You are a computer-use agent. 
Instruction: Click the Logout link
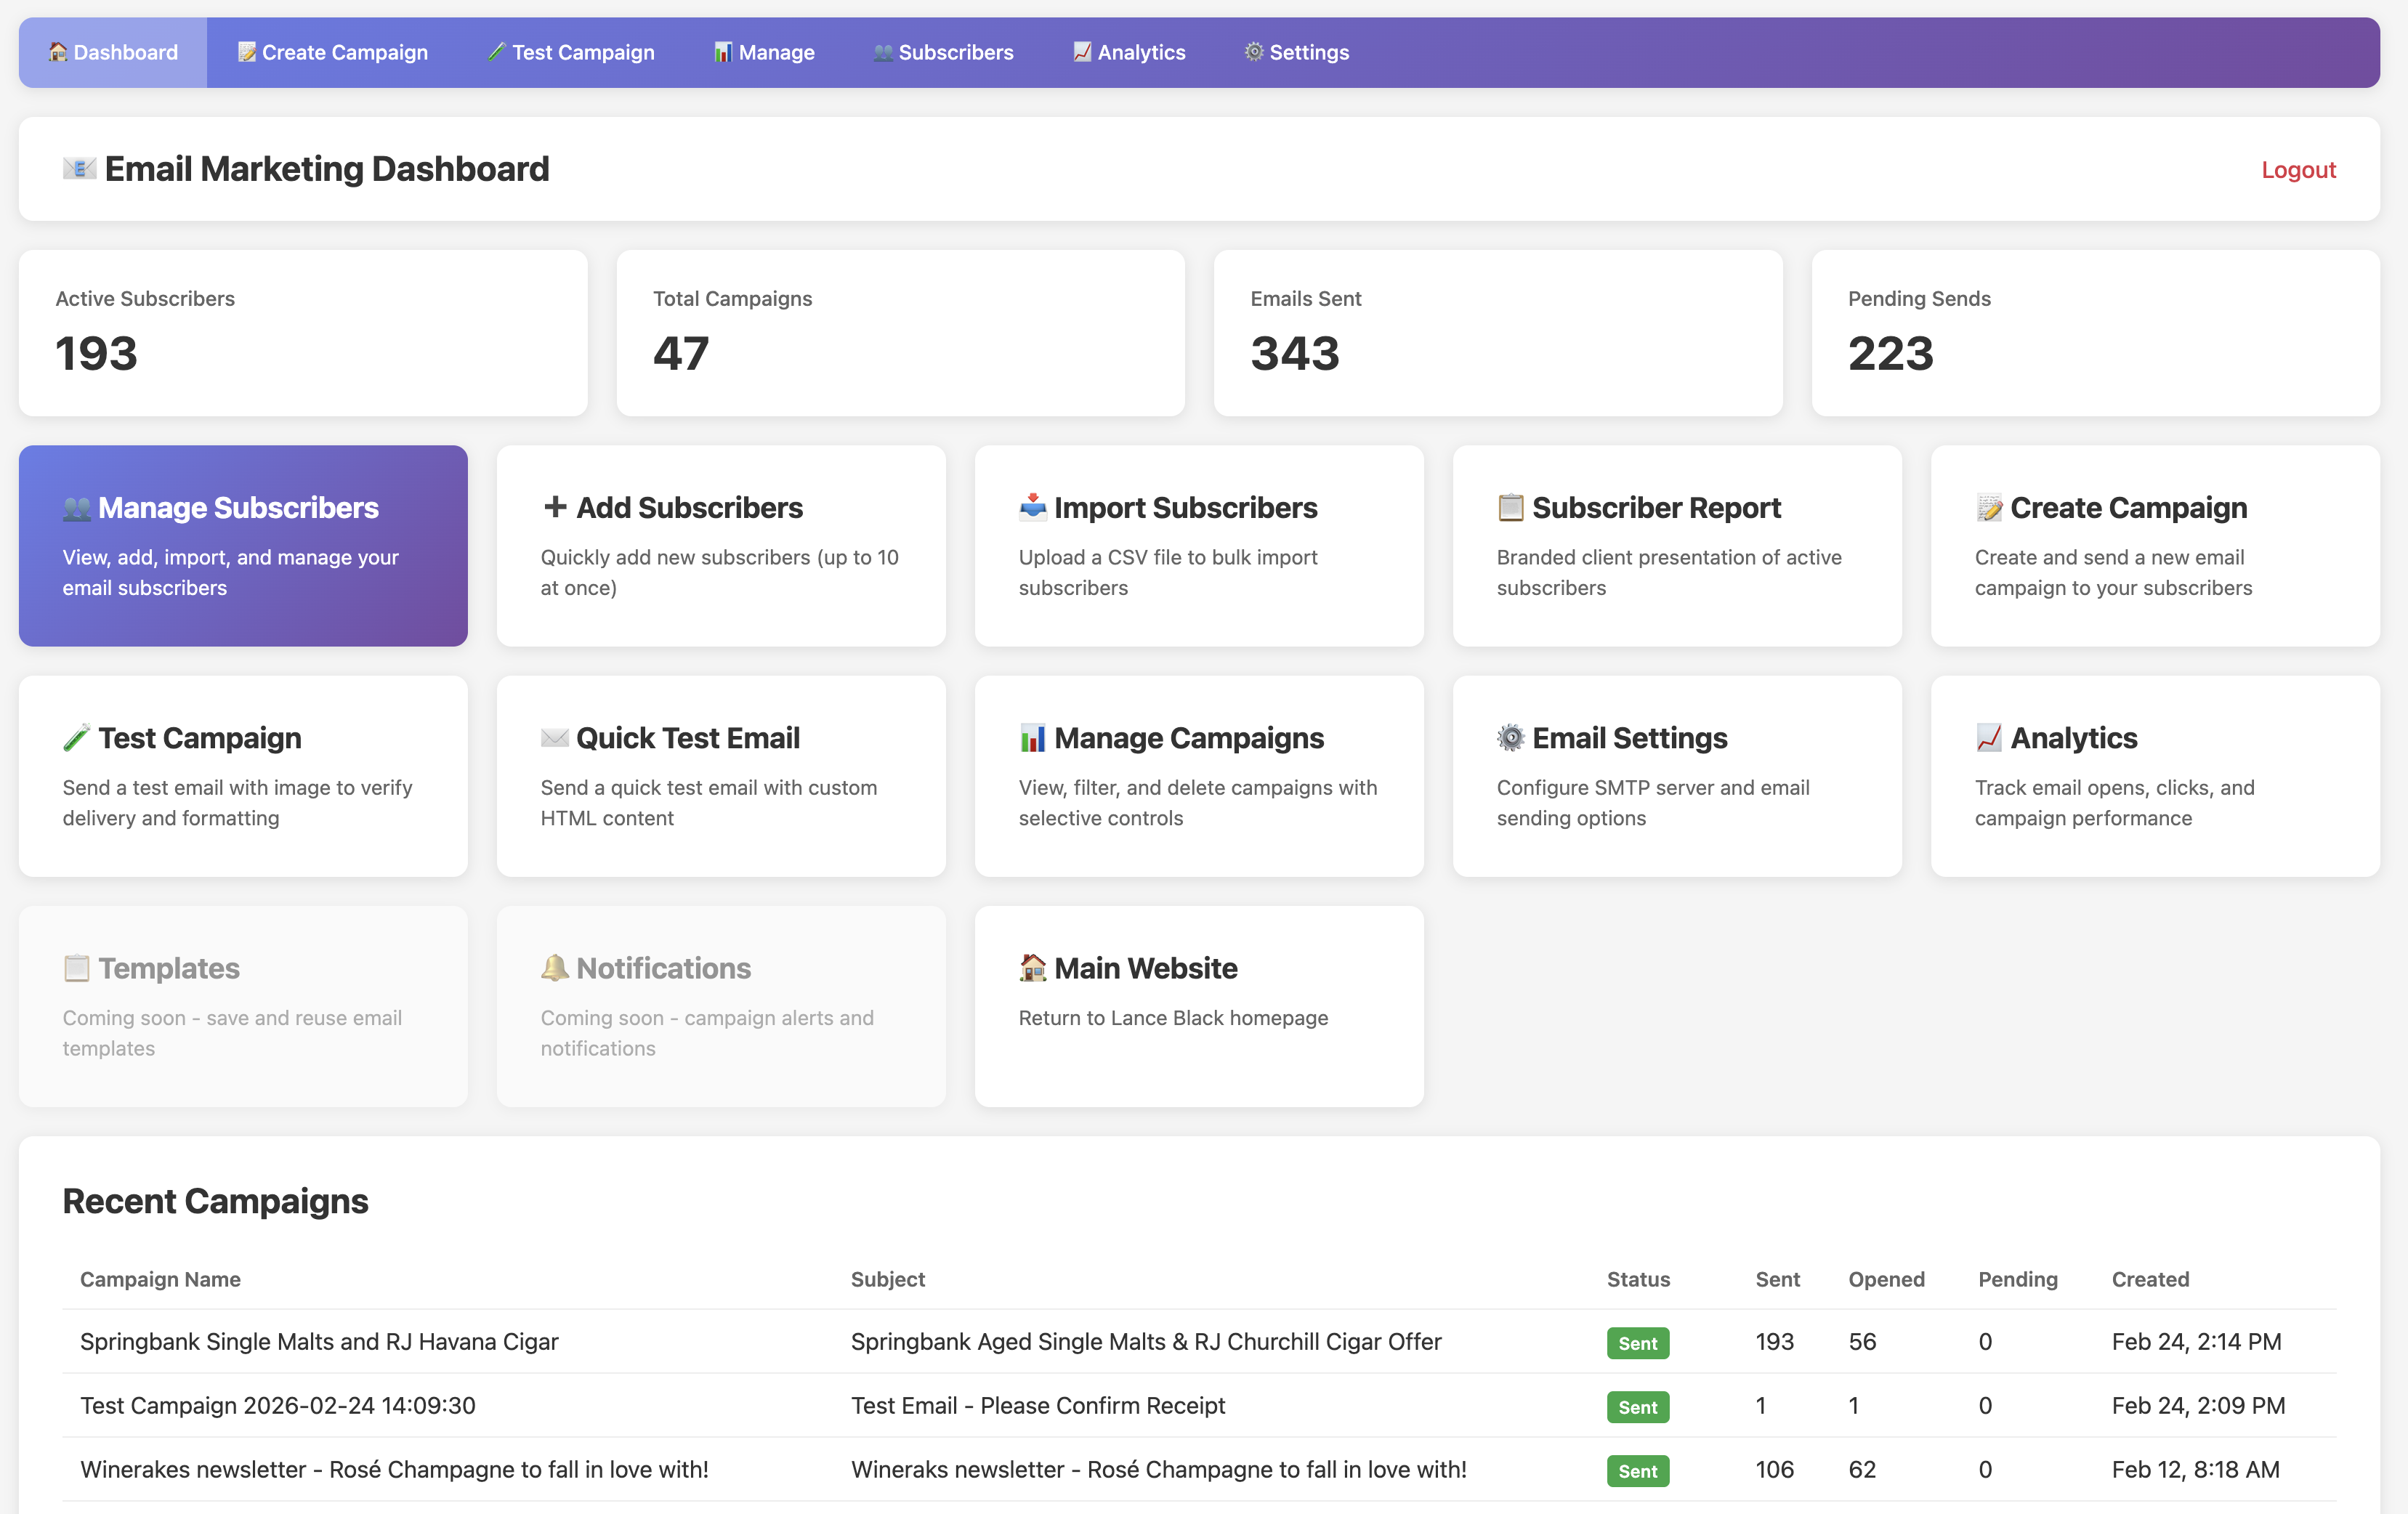coord(2298,169)
